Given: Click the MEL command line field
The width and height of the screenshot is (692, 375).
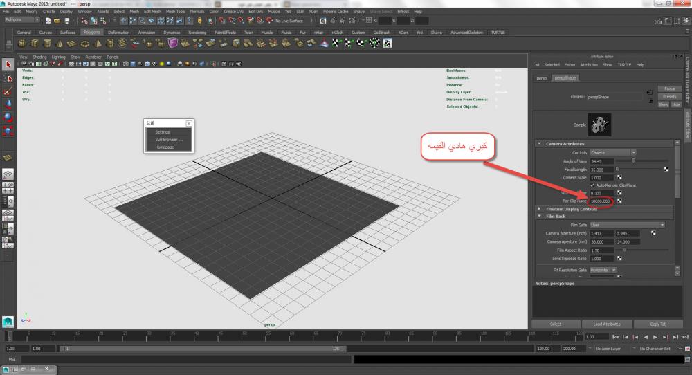Looking at the screenshot, I should 186,359.
